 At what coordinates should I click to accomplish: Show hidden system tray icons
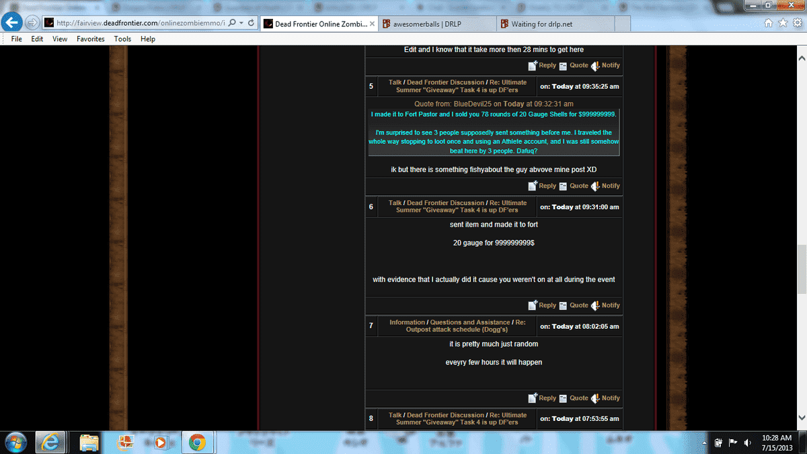point(705,443)
